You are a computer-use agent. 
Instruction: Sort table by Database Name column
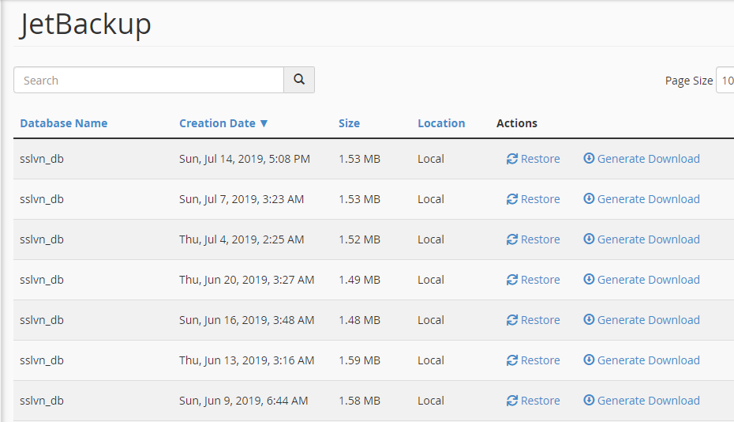coord(63,123)
